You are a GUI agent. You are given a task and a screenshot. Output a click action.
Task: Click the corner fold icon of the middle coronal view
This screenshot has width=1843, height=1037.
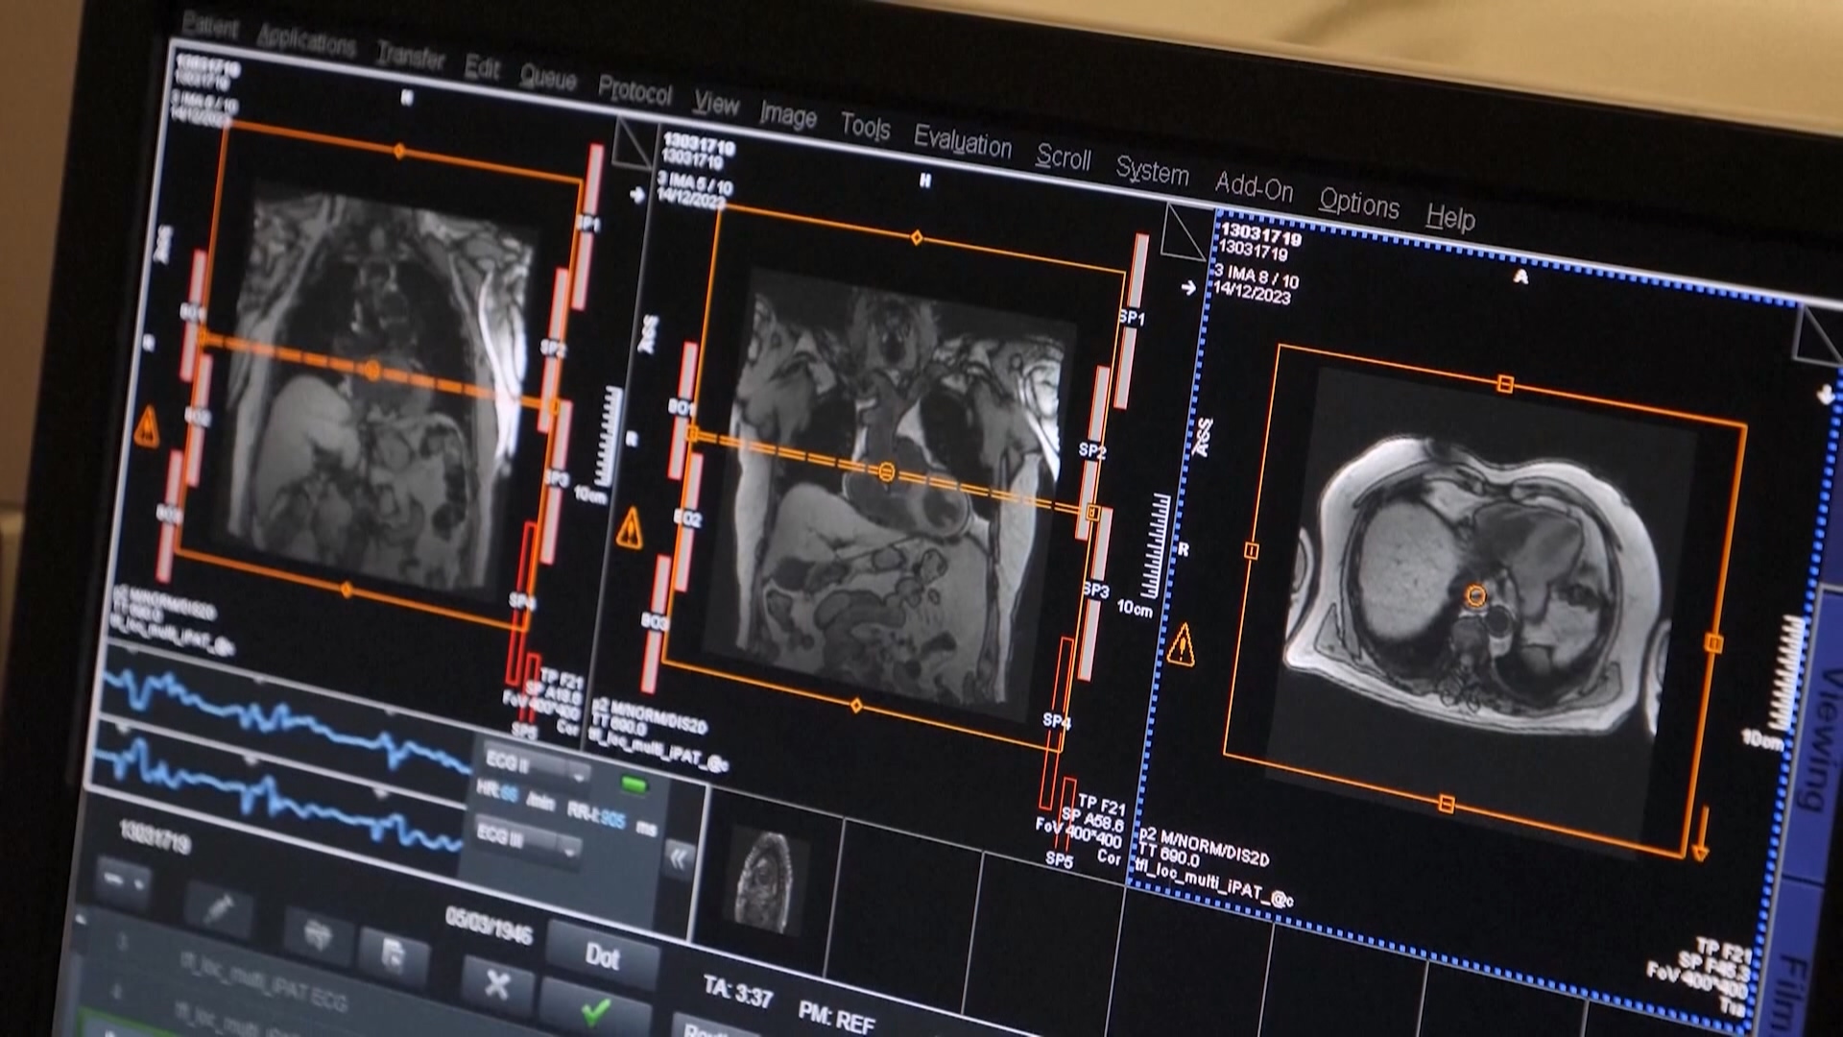[x=1183, y=231]
